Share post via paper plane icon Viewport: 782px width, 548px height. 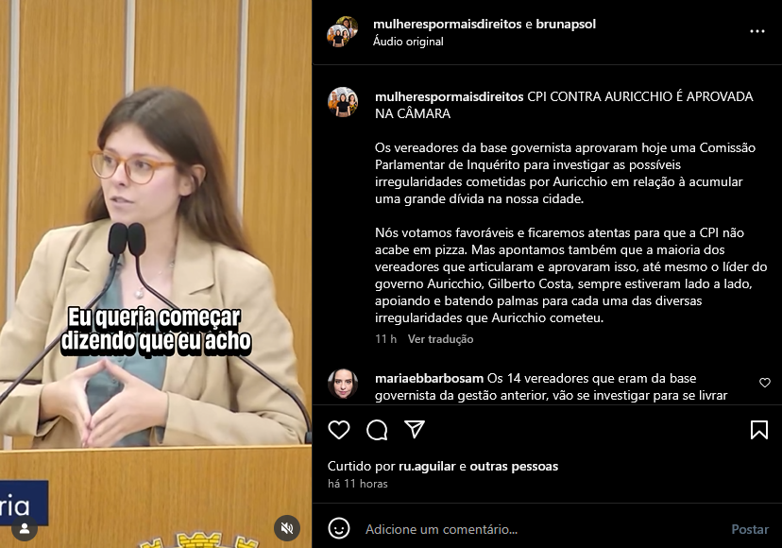[x=415, y=429]
